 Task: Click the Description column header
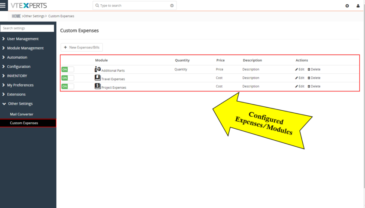(x=252, y=60)
